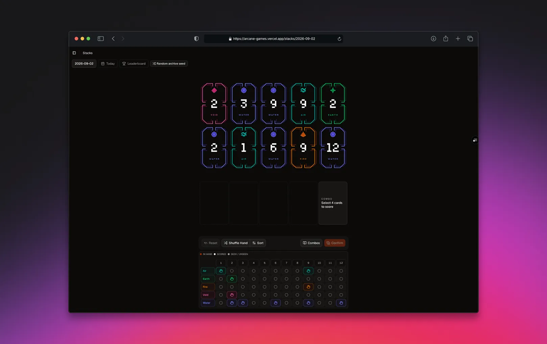Select the 2 of Void card
This screenshot has height=344, width=547.
(214, 103)
